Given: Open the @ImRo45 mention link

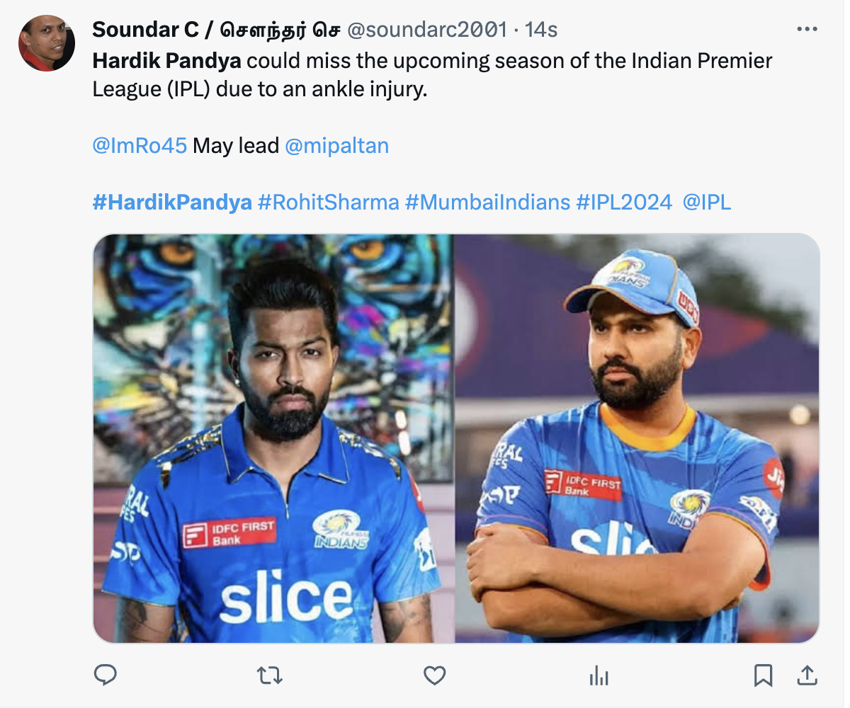Looking at the screenshot, I should [x=140, y=146].
